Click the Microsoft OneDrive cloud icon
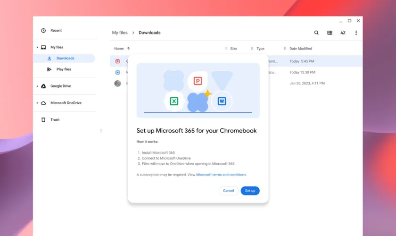Screen dimensions: 396x236 tap(43, 103)
